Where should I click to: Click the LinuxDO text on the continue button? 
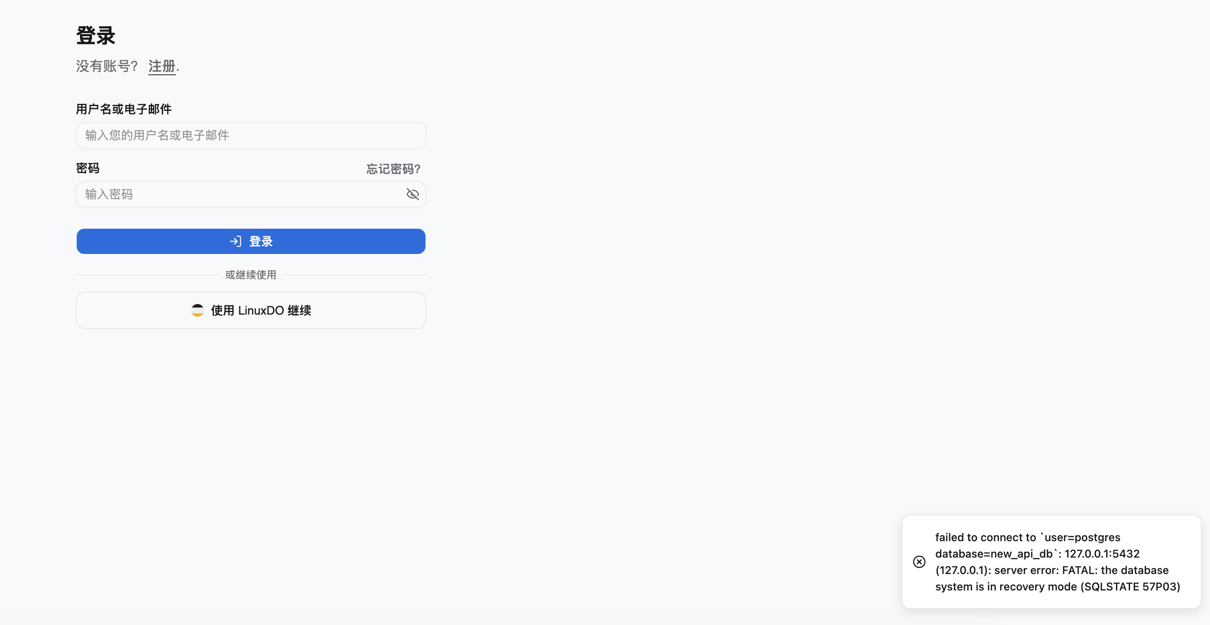(261, 310)
